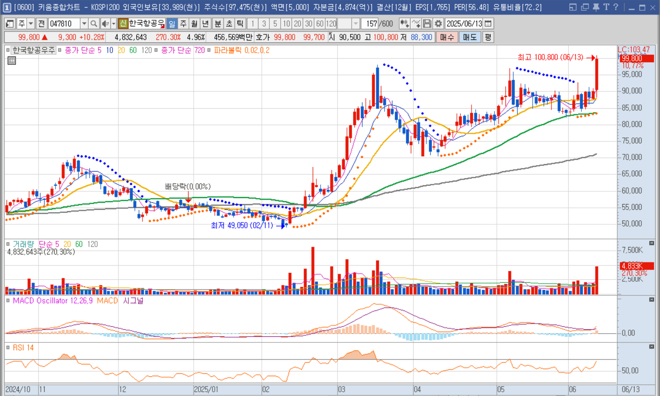
Task: Open help with the question mark icon
Action: pyautogui.click(x=615, y=7)
